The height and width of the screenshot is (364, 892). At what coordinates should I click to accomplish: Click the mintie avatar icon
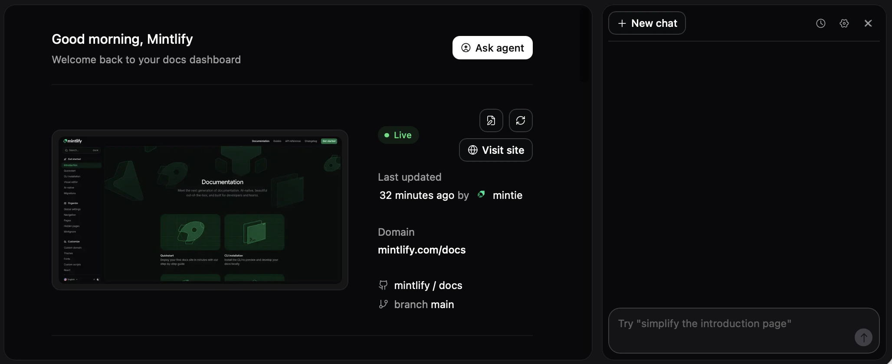coord(481,195)
